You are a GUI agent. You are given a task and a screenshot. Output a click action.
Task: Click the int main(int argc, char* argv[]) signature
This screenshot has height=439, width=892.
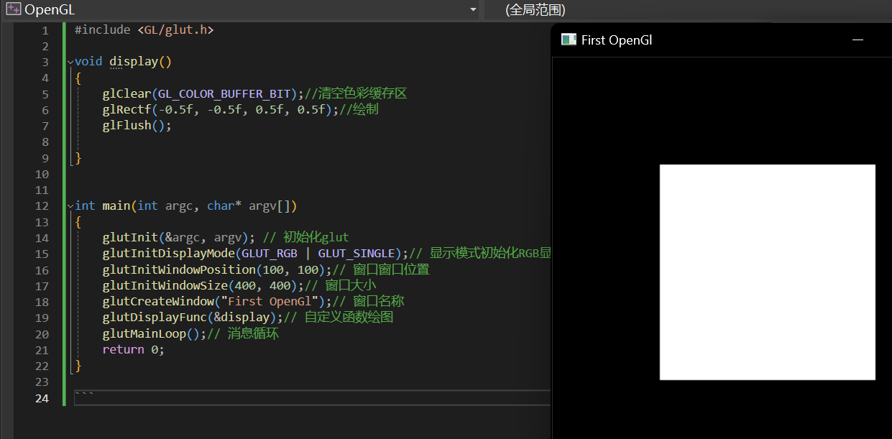coord(185,206)
